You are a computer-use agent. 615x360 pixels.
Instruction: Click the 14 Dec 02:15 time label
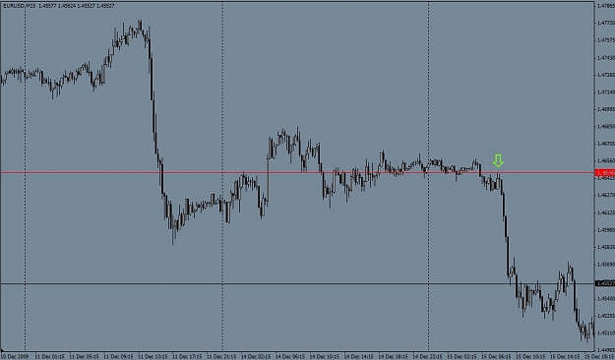point(256,356)
